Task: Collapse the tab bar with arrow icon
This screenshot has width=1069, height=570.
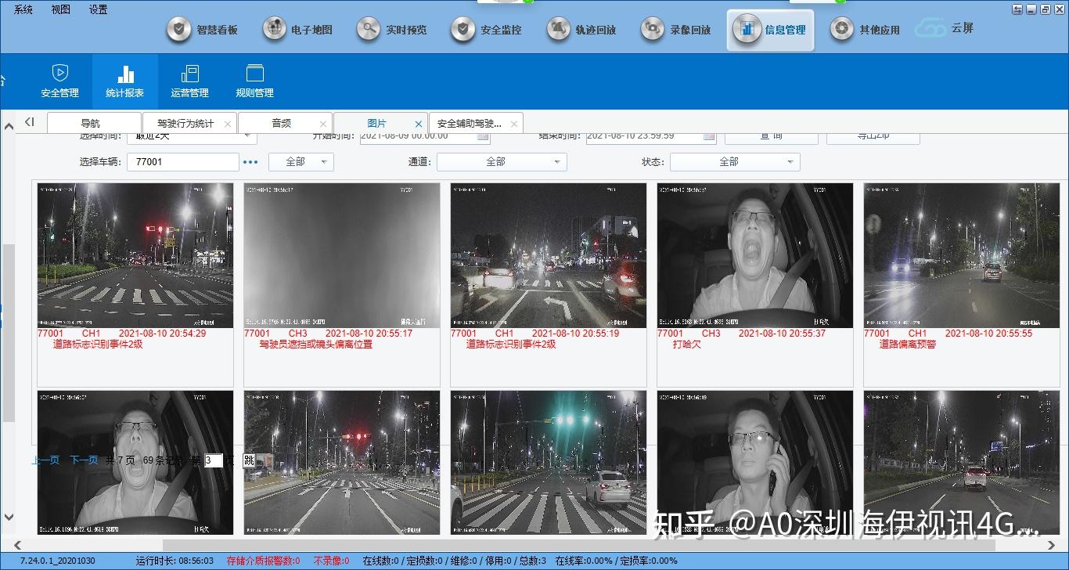Action: [x=30, y=122]
